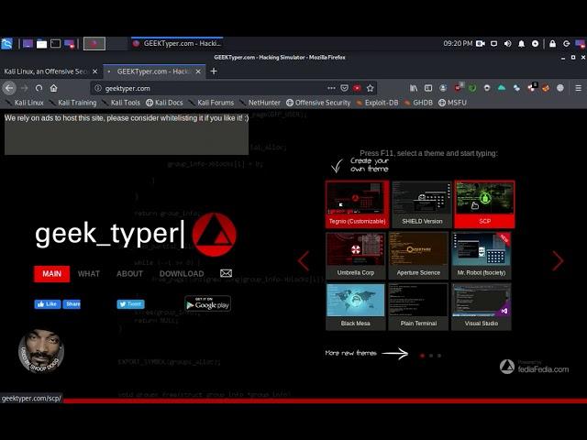Choose the Visual Studio theme
The width and height of the screenshot is (587, 440).
pos(481,307)
